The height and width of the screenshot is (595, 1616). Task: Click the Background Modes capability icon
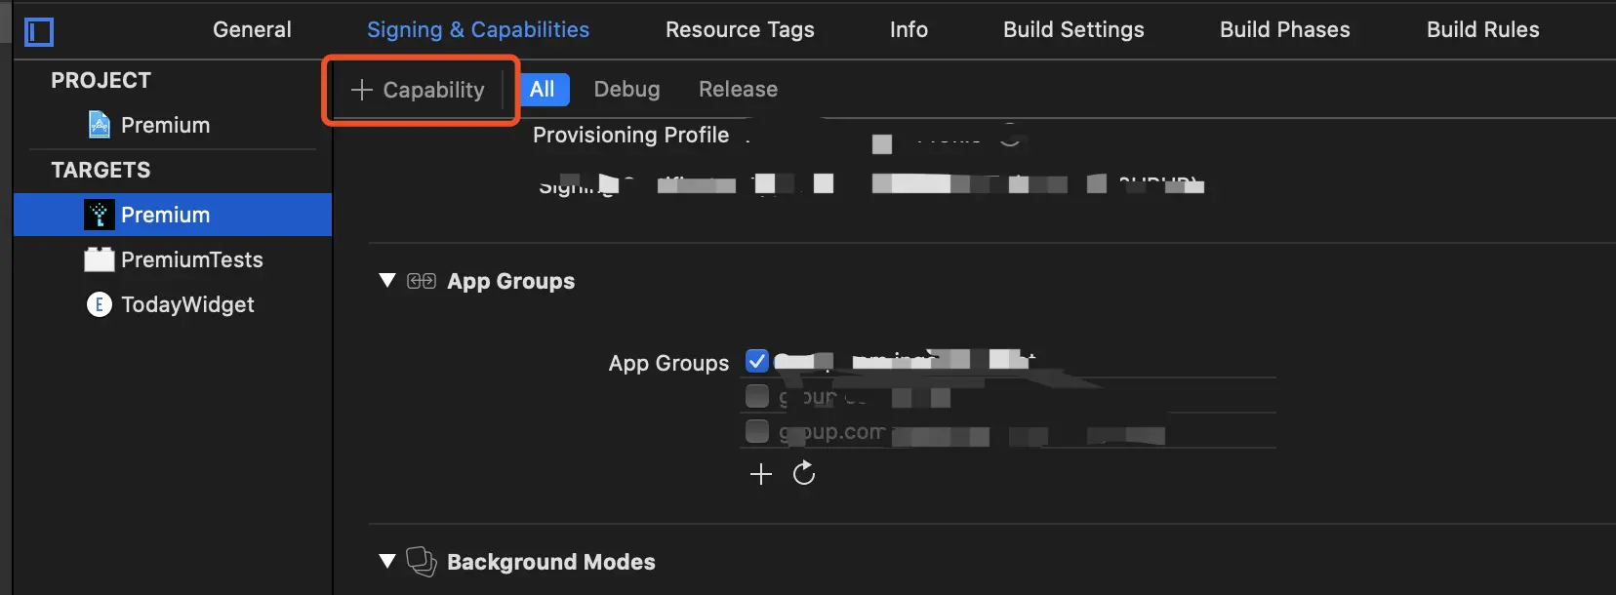(421, 561)
